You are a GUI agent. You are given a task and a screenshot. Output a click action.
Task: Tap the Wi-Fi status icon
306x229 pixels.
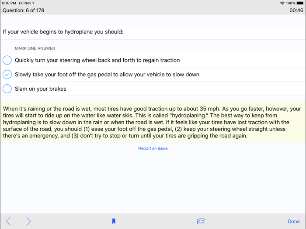click(282, 3)
